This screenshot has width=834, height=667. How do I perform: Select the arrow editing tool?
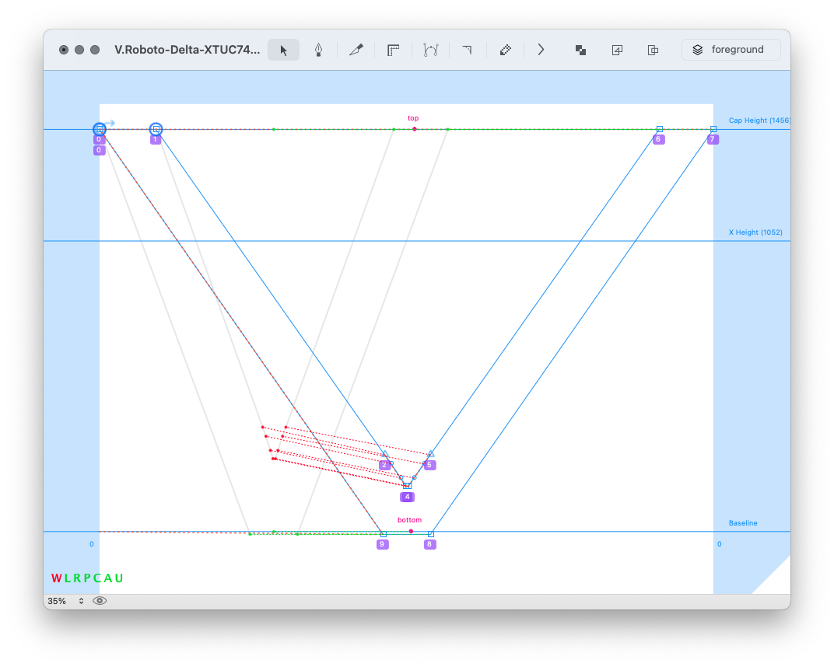(283, 50)
